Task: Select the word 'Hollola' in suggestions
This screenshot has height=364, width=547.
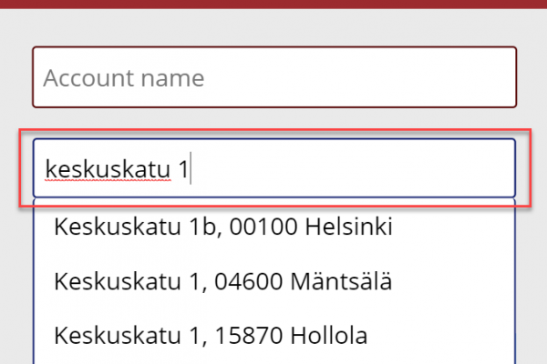Action: click(329, 336)
